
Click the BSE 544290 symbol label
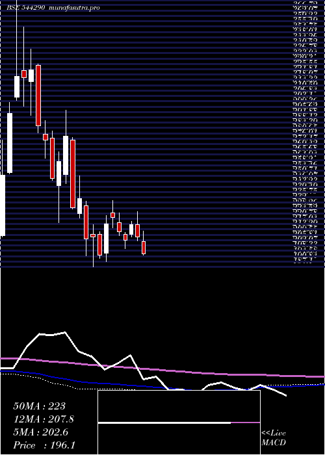25,8
